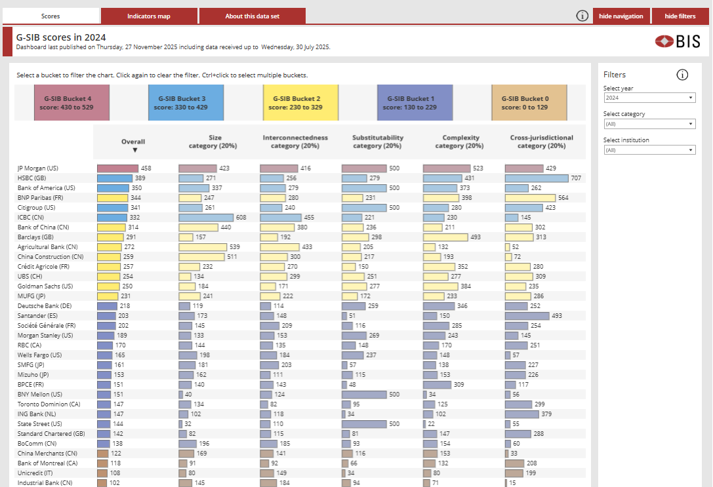Open the Select year dropdown
Viewport: 713px width, 487px height.
[649, 98]
